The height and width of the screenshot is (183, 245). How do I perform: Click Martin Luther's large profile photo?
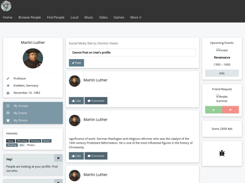(33, 58)
